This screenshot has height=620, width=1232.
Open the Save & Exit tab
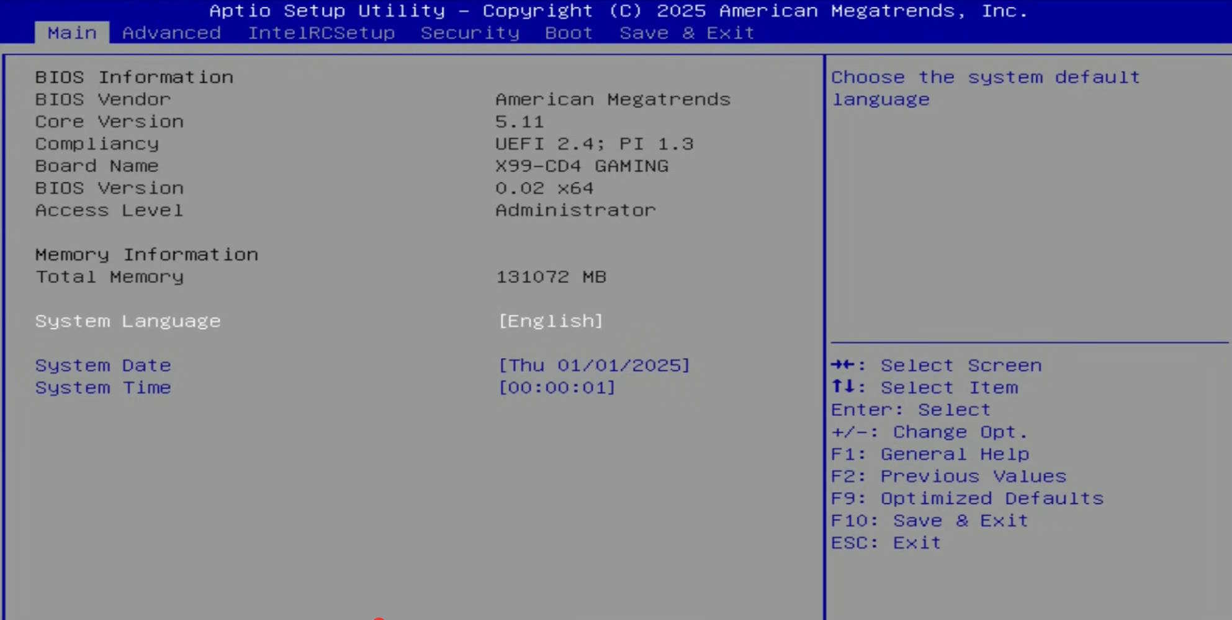686,33
